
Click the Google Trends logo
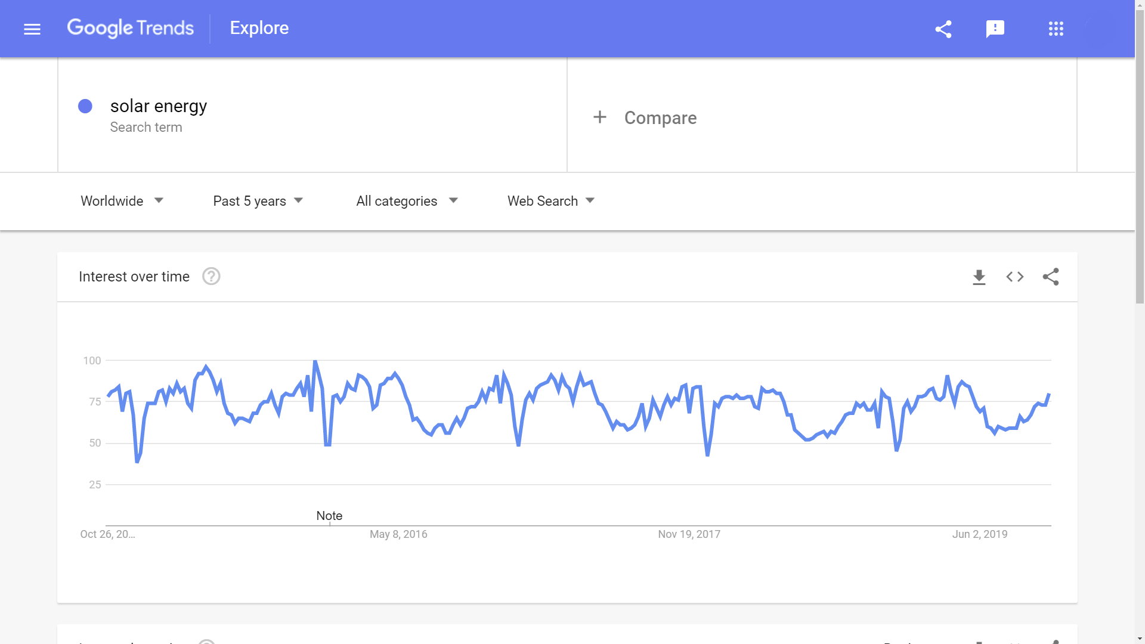click(130, 28)
